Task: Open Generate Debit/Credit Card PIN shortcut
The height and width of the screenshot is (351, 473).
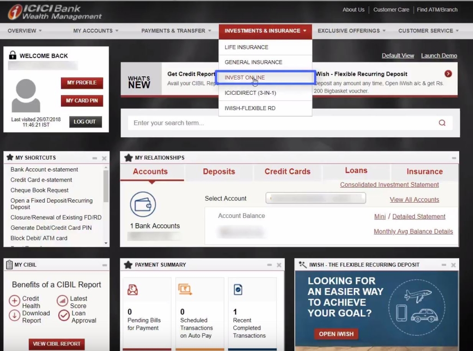Action: pyautogui.click(x=51, y=228)
